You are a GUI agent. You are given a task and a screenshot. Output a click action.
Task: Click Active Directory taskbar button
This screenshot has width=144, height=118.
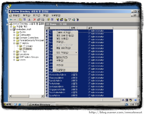click(x=42, y=105)
